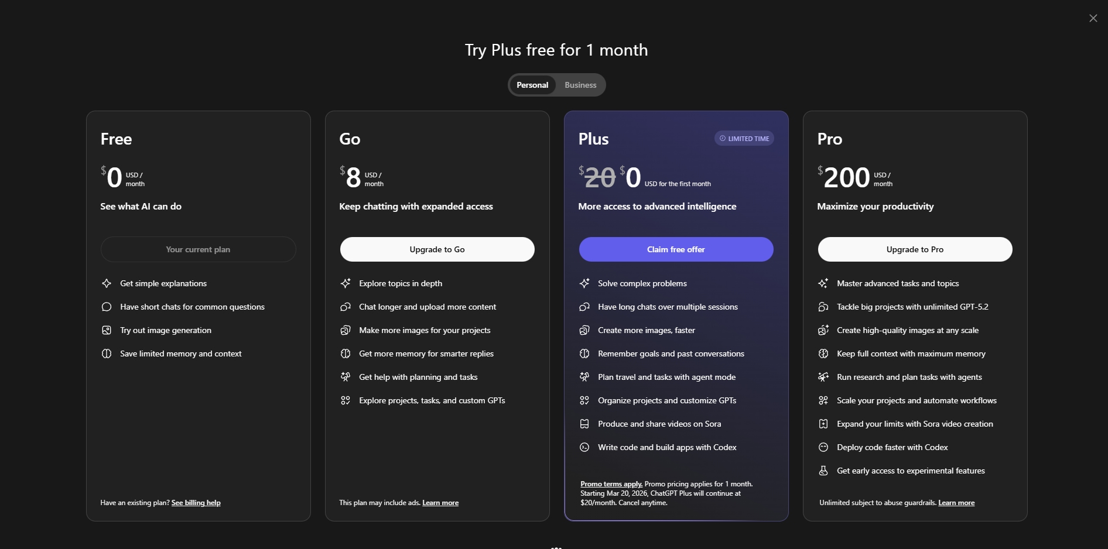Close the pricing plans dialog
Screen dimensions: 1108x549
[x=1093, y=18]
